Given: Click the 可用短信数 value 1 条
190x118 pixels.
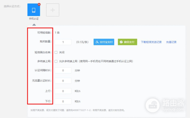Looking at the screenshot, I should [x=57, y=32].
